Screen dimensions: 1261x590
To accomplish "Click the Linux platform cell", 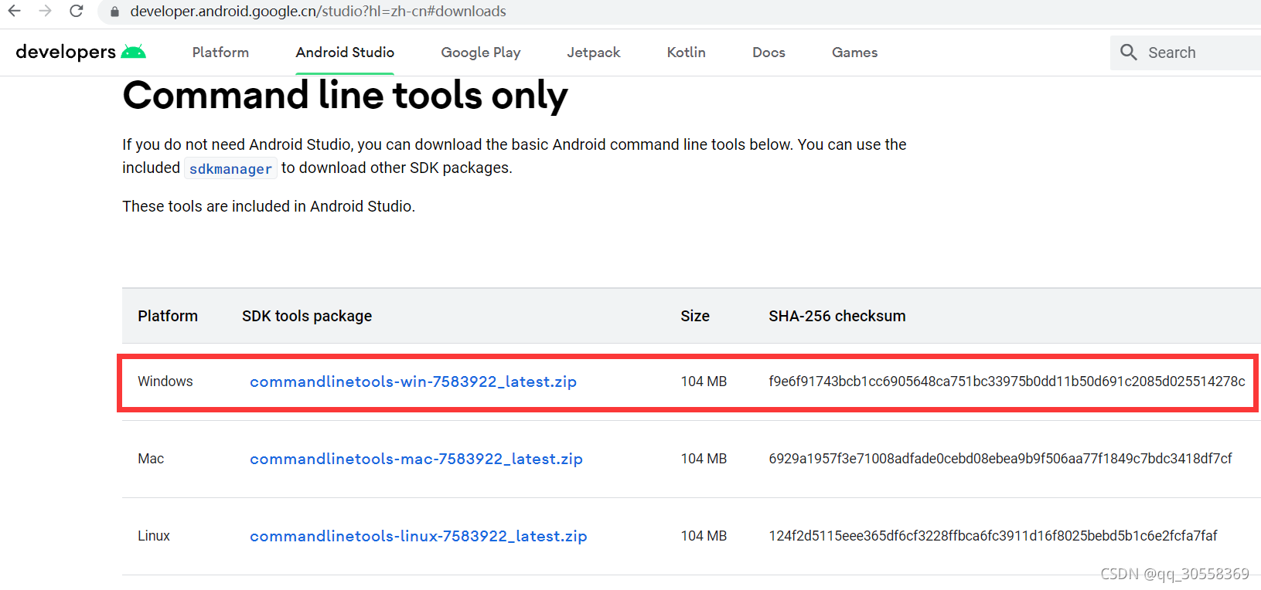I will pyautogui.click(x=154, y=536).
